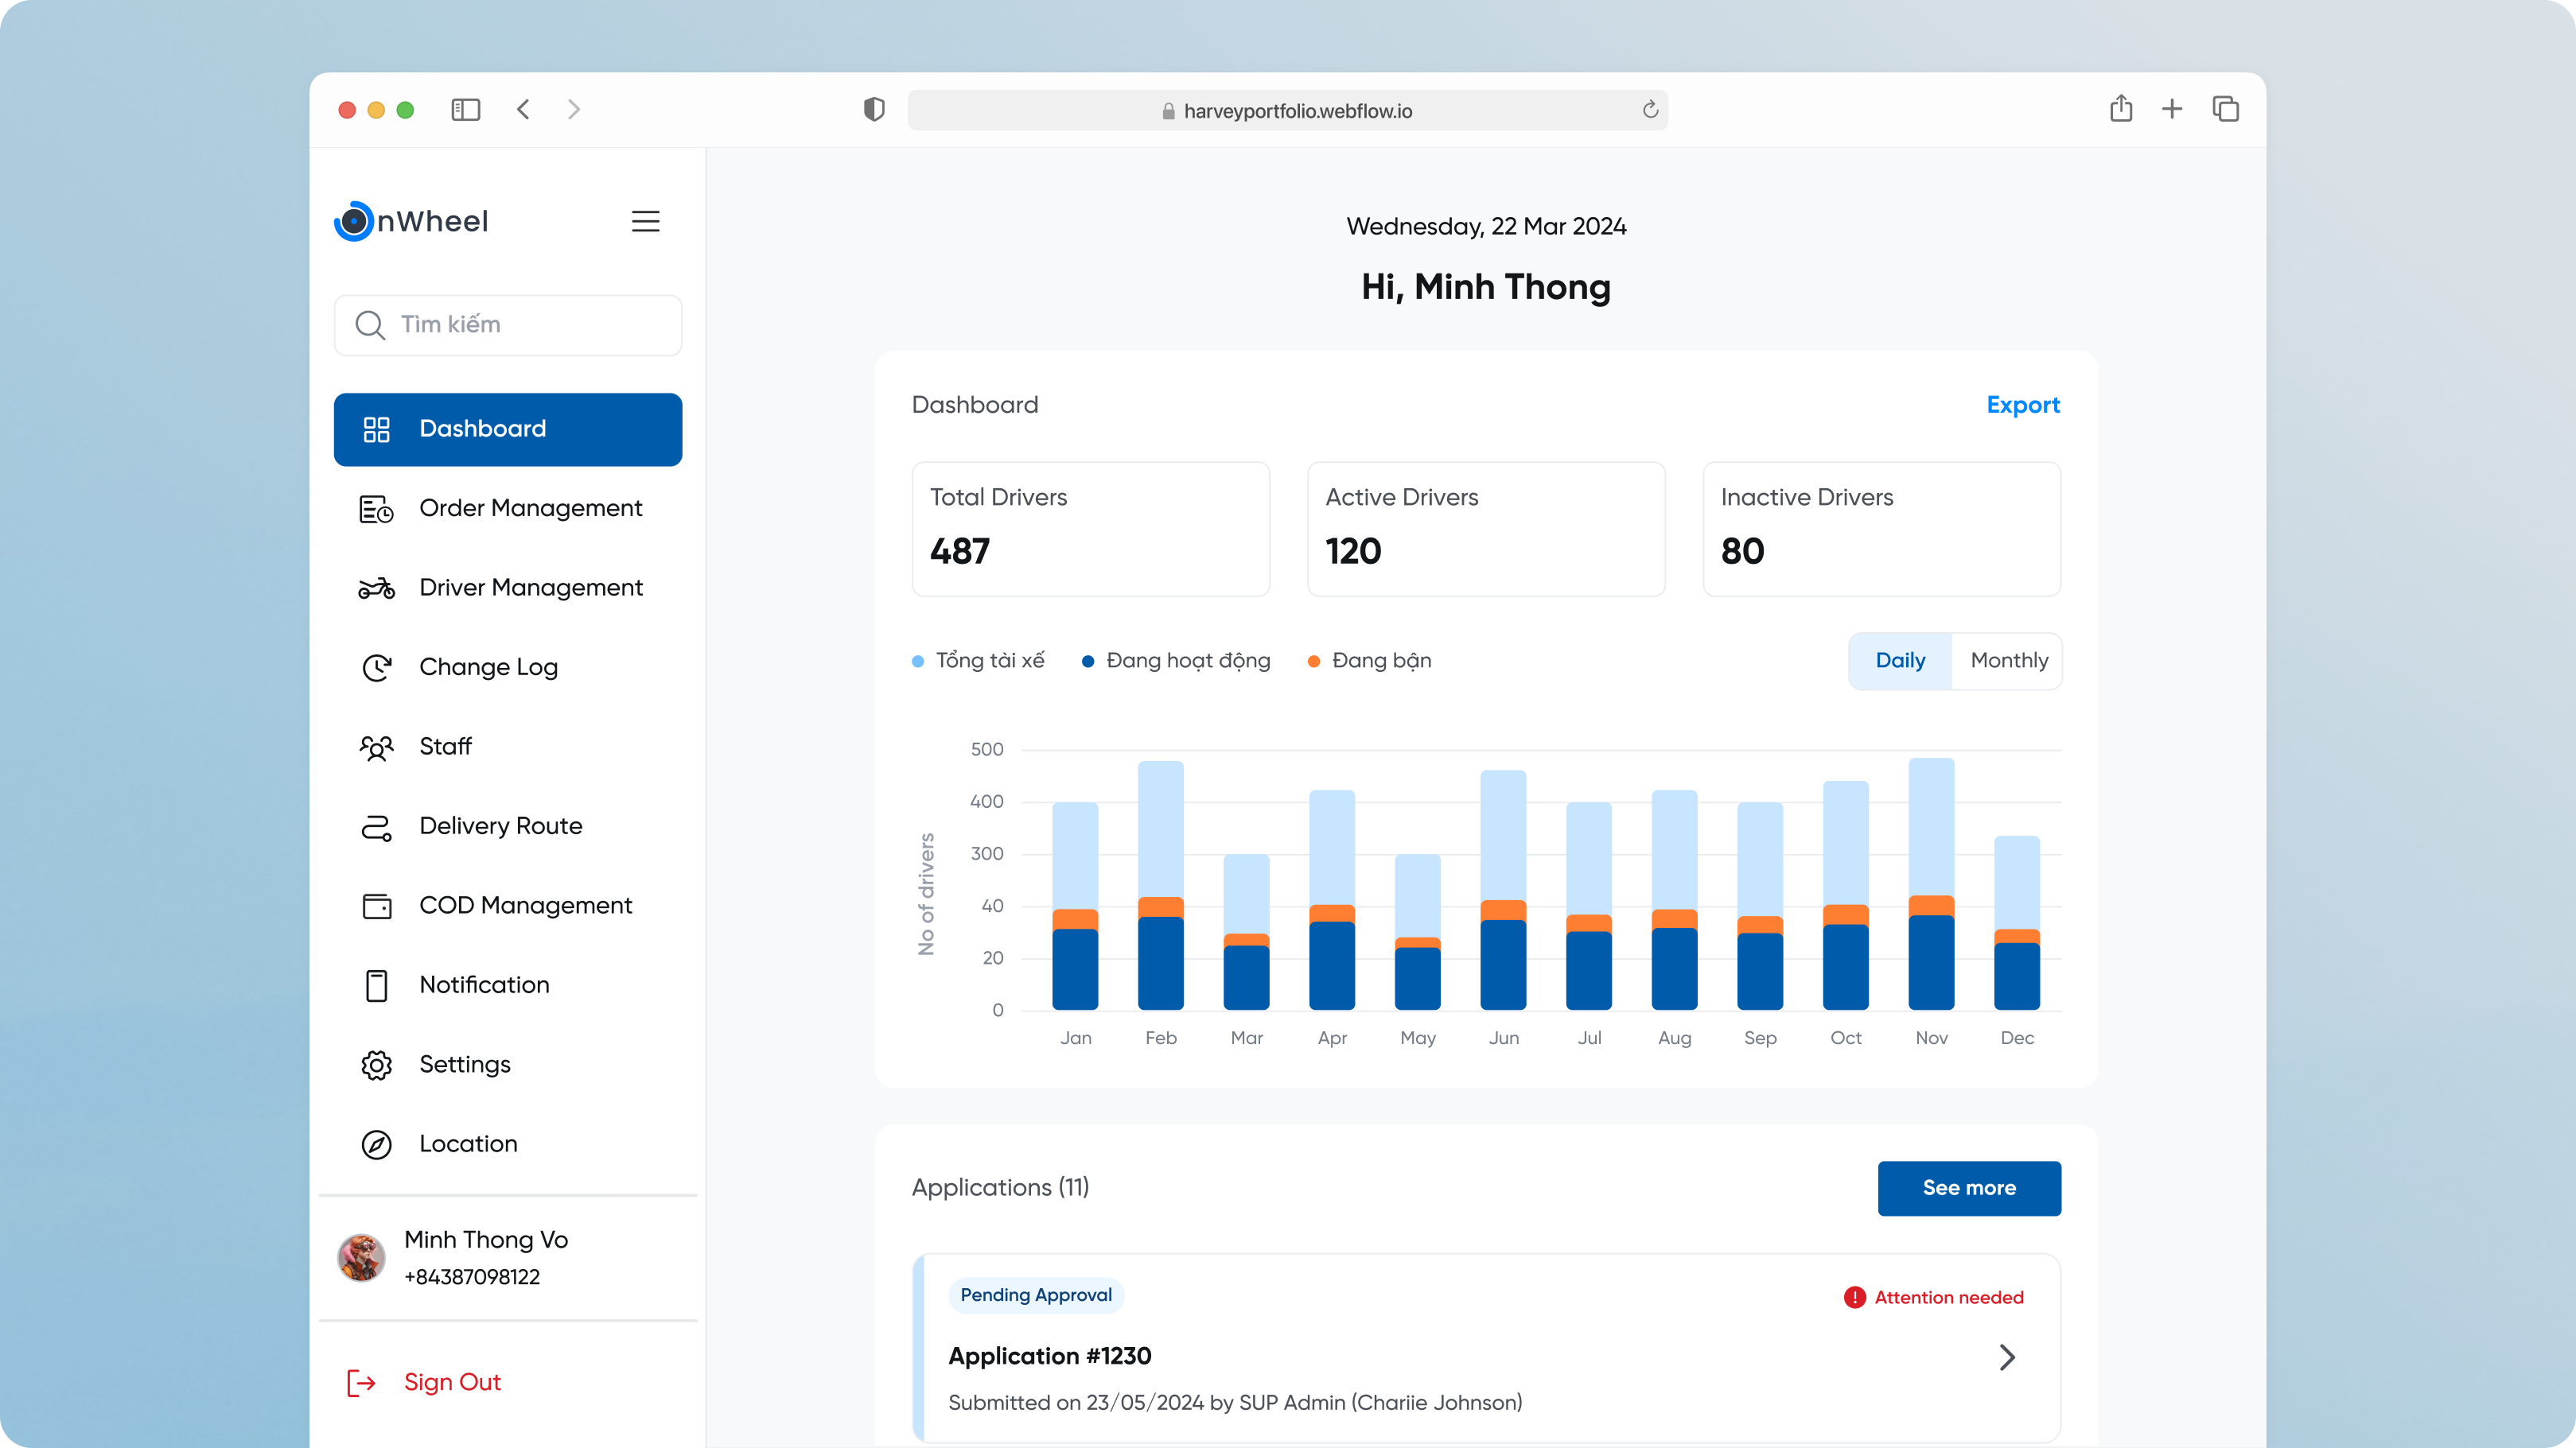Screen dimensions: 2576x1448
Task: Open Change Log via its clock icon
Action: pyautogui.click(x=376, y=667)
